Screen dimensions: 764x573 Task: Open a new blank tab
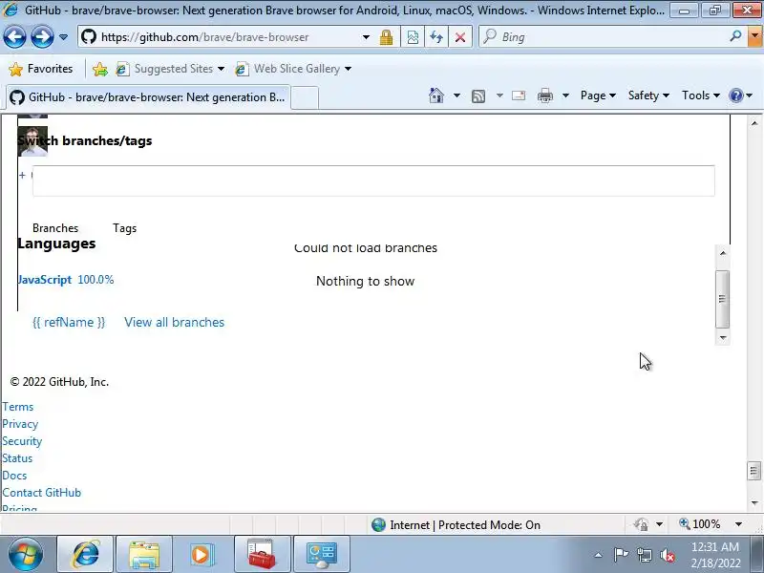coord(305,97)
